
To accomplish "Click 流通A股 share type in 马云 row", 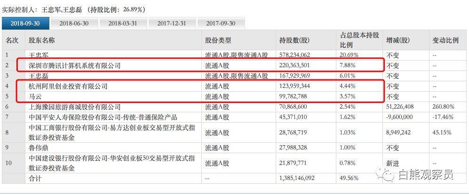I will point(217,96).
